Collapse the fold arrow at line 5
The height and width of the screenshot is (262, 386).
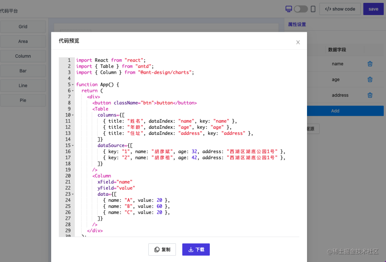73,85
